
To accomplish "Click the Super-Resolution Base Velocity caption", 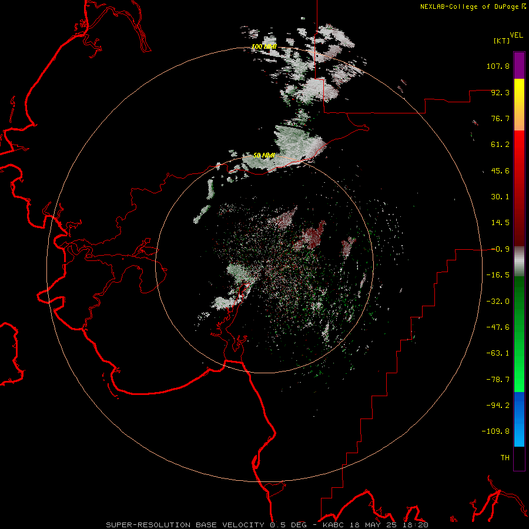I will [267, 525].
